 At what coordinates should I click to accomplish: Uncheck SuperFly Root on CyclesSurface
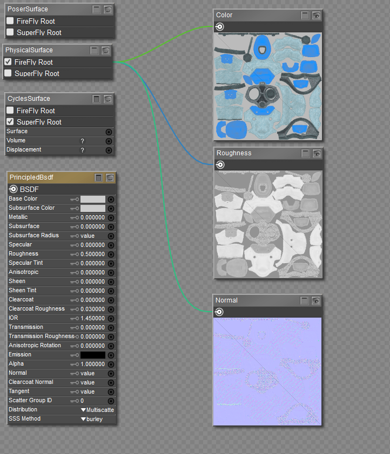pyautogui.click(x=10, y=122)
